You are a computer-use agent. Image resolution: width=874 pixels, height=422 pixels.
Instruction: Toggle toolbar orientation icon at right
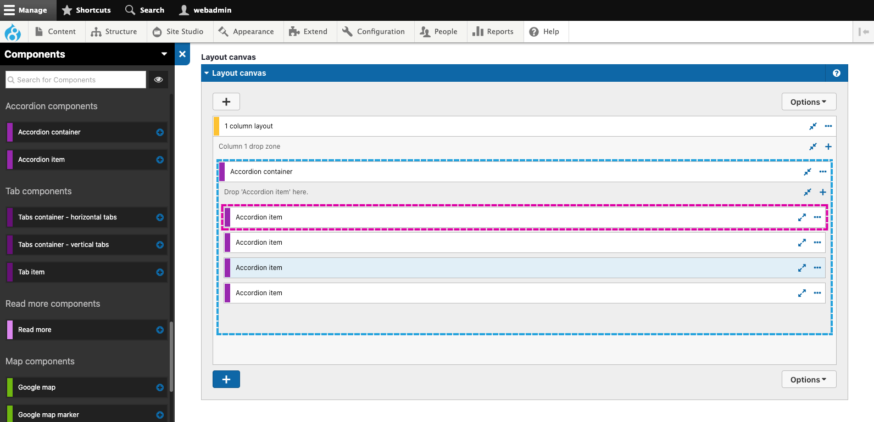point(864,32)
